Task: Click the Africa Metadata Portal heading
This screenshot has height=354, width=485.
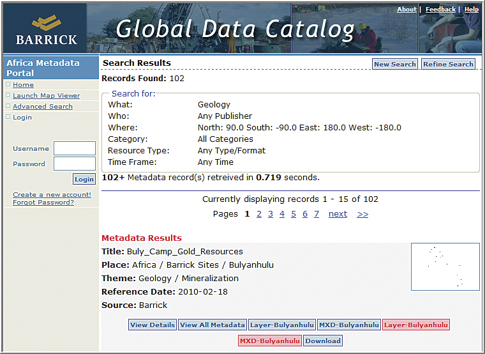Action: 43,68
